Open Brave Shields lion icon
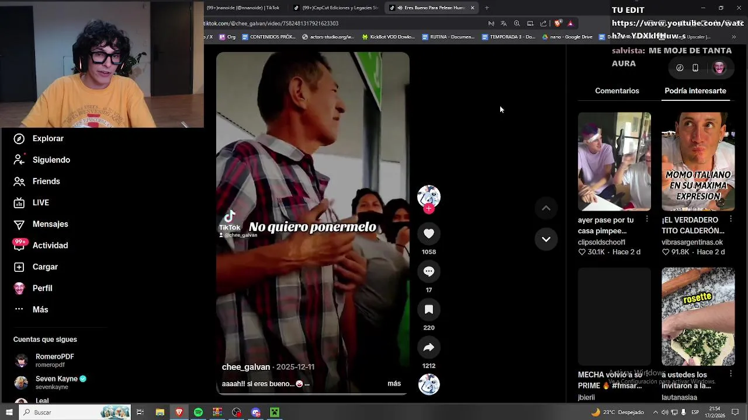 point(557,23)
